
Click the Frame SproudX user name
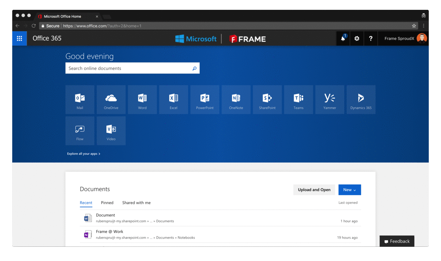[399, 38]
